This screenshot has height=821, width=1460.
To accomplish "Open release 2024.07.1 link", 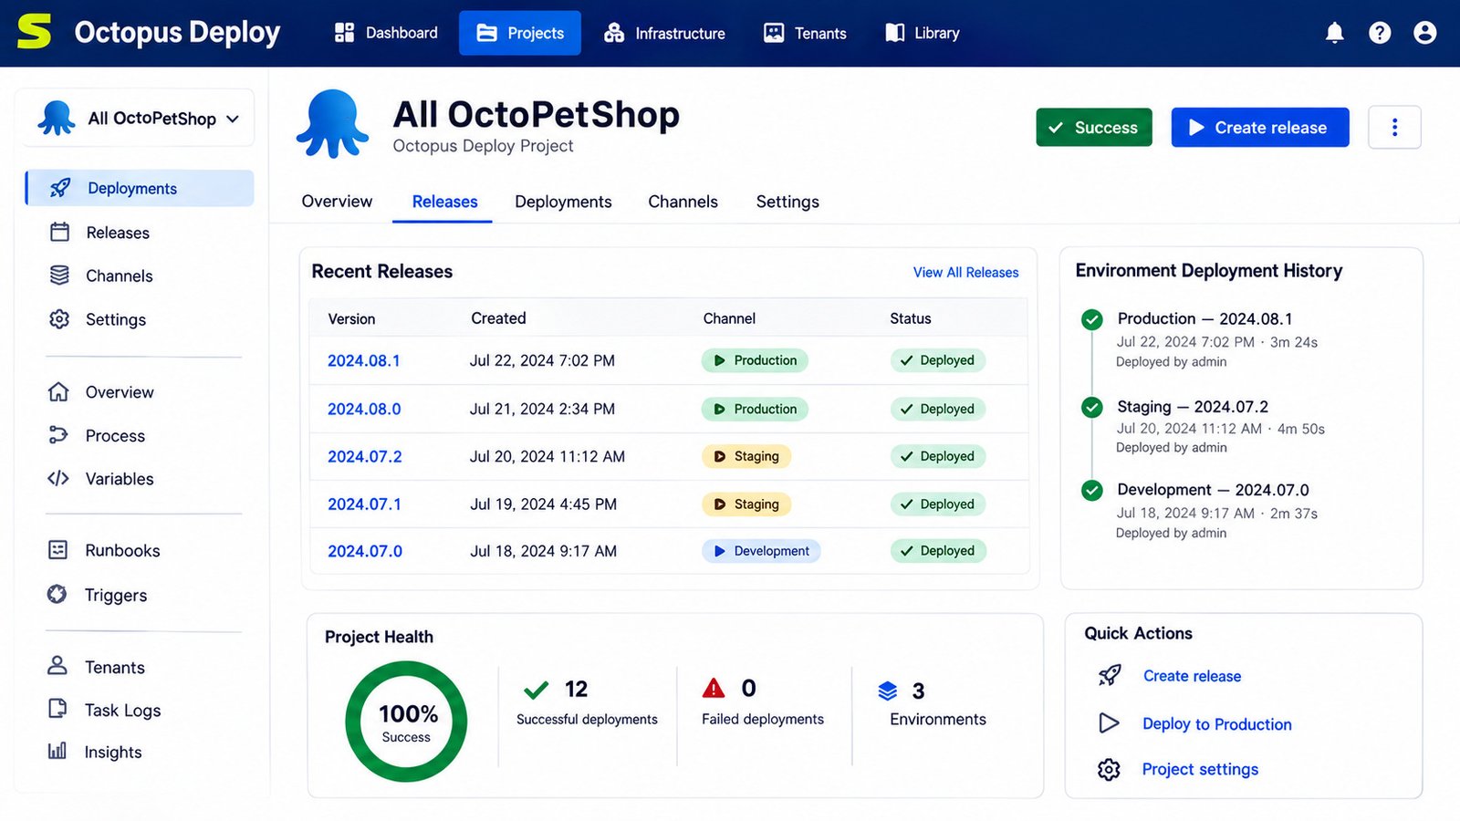I will [364, 504].
